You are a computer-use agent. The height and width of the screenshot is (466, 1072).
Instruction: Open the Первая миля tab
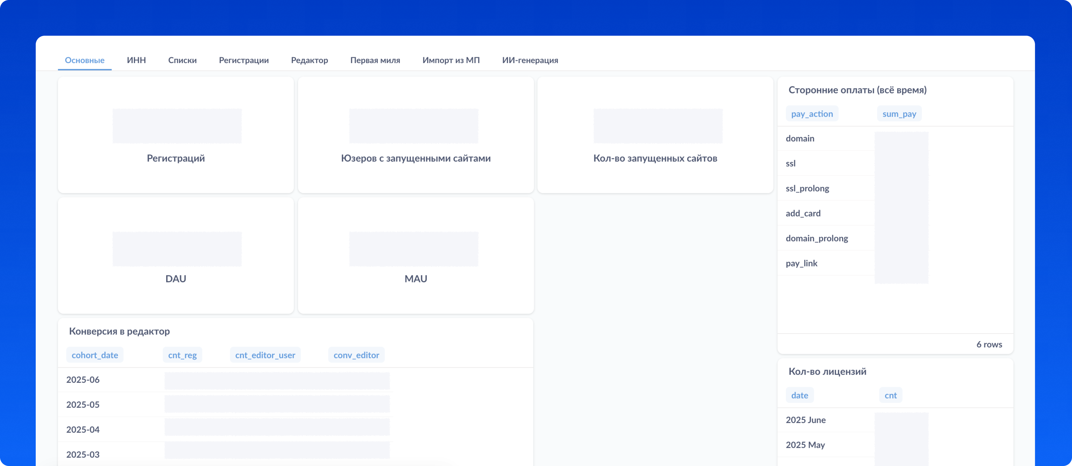pos(375,60)
